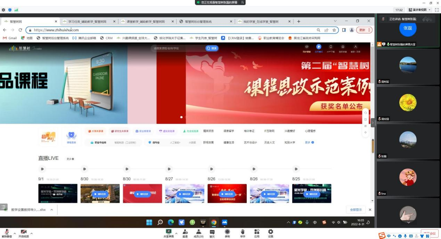The width and height of the screenshot is (441, 239).
Task: Click the Chrome icon on shared taskbar
Action: point(214,222)
